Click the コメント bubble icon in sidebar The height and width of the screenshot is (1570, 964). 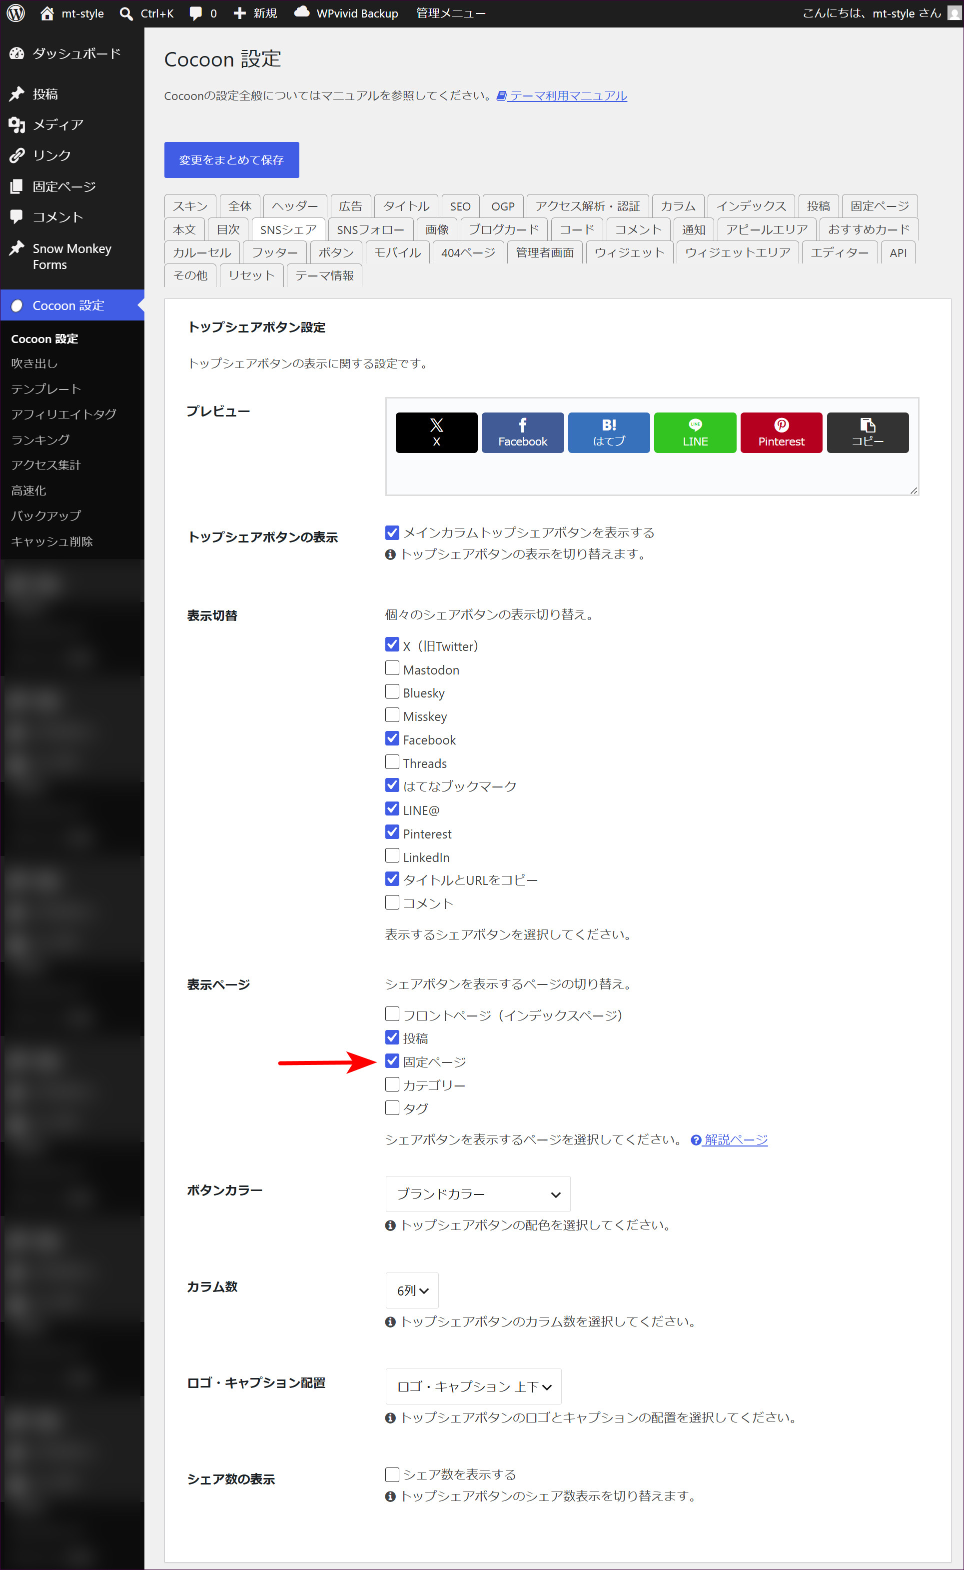pos(16,217)
